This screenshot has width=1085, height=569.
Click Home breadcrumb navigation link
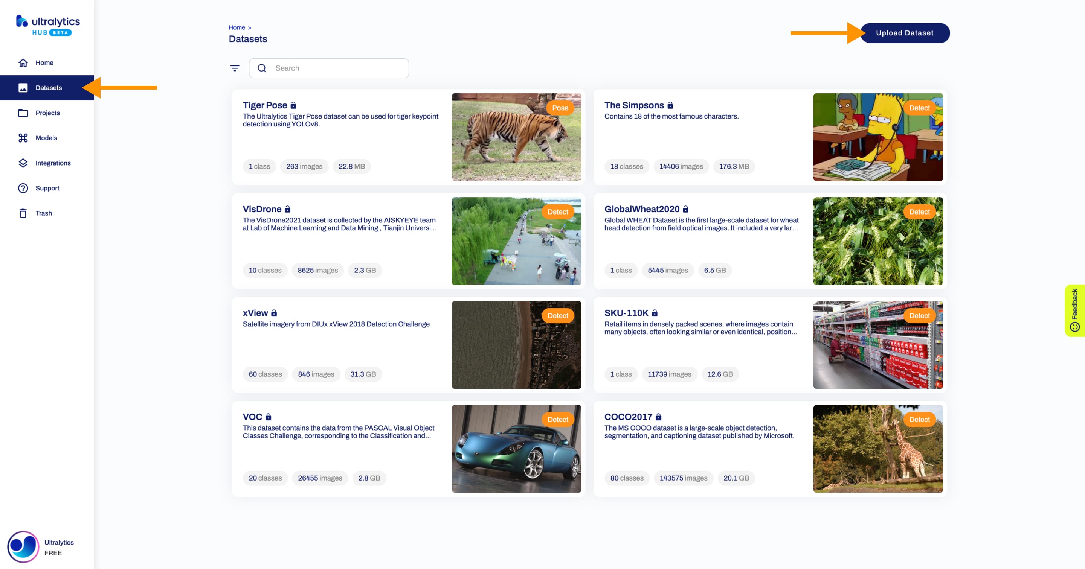click(238, 26)
